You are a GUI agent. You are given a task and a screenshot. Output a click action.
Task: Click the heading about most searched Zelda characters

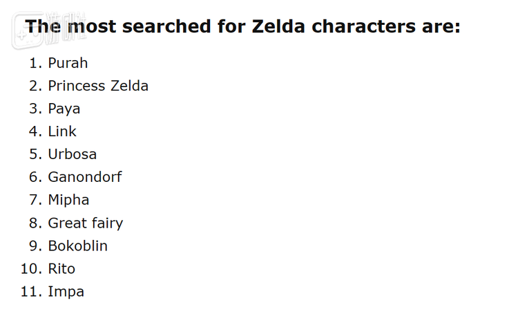click(x=242, y=27)
